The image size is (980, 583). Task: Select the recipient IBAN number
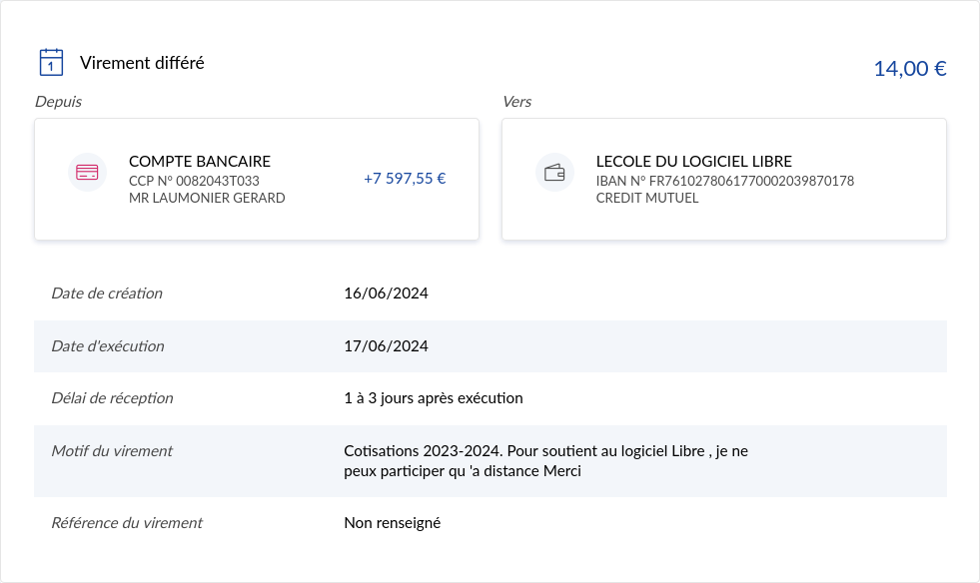tap(724, 181)
